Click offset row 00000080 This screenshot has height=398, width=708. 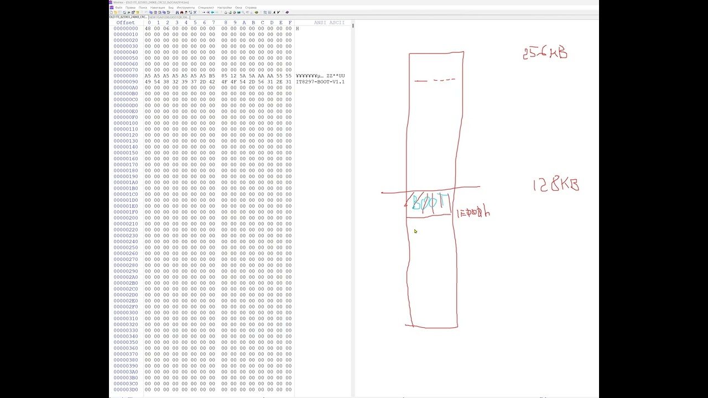[126, 76]
